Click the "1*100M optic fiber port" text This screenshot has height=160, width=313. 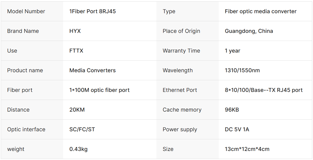(x=99, y=90)
